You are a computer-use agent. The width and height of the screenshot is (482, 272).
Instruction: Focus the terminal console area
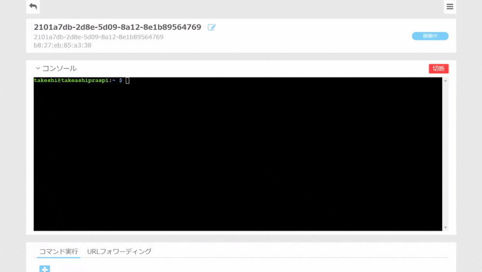[x=238, y=154]
